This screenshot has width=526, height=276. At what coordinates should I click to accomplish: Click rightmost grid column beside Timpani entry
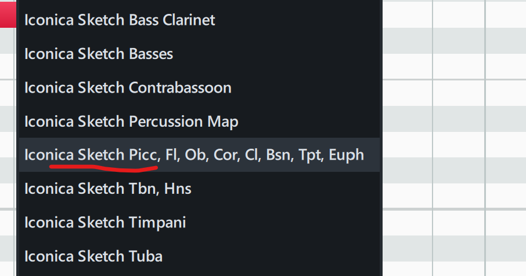[506, 222]
